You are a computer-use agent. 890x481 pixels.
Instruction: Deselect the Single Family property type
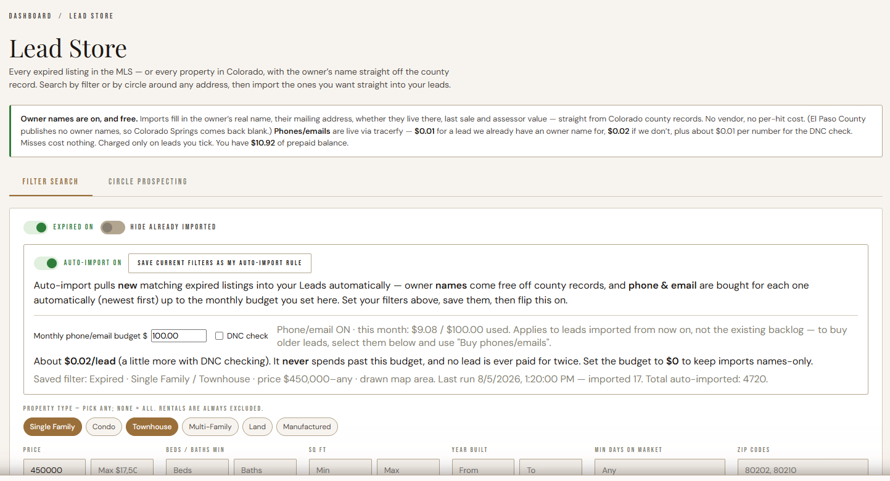coord(52,427)
